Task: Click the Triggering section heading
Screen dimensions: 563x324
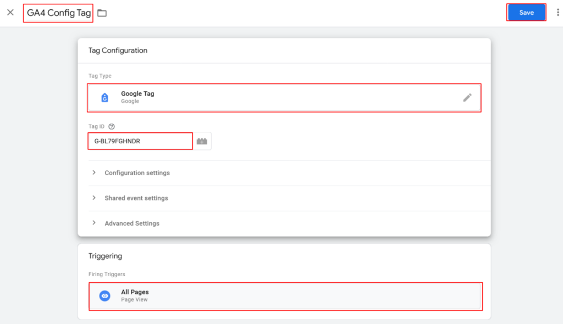Action: [105, 256]
